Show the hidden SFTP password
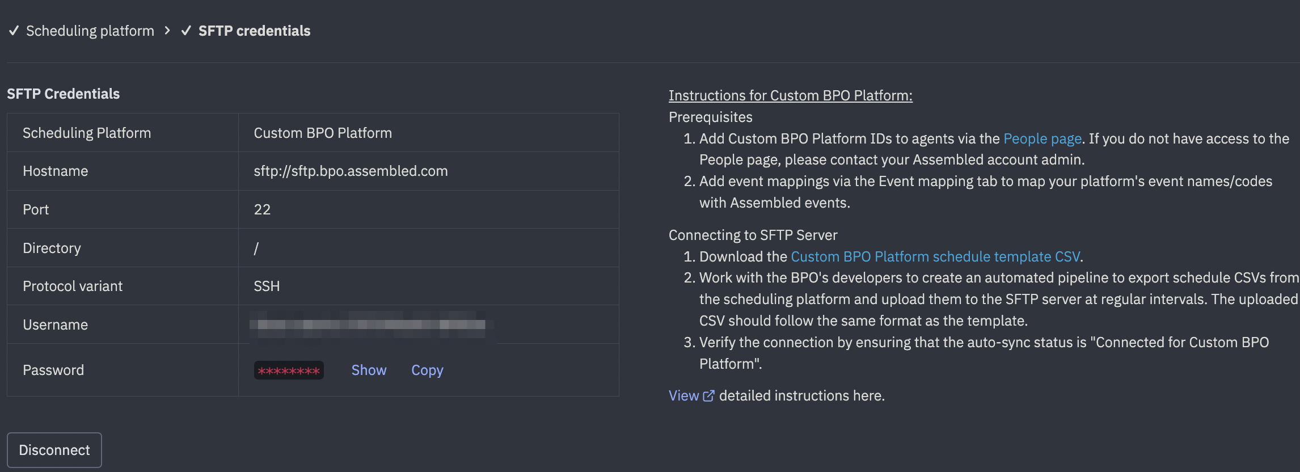The image size is (1300, 472). [368, 370]
